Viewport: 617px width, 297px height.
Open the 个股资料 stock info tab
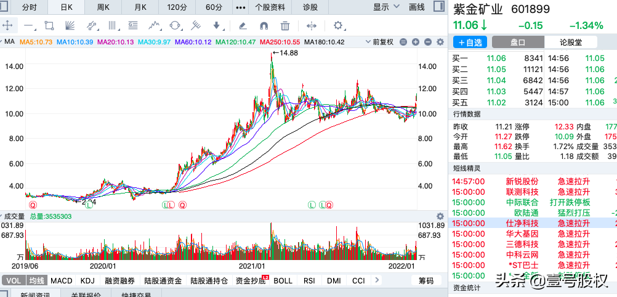(270, 7)
